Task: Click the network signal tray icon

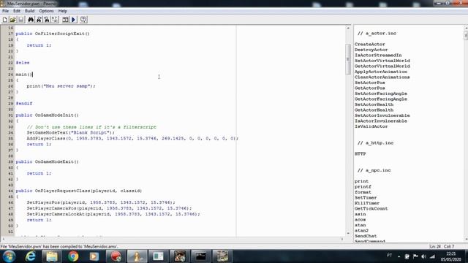Action: coord(432,256)
